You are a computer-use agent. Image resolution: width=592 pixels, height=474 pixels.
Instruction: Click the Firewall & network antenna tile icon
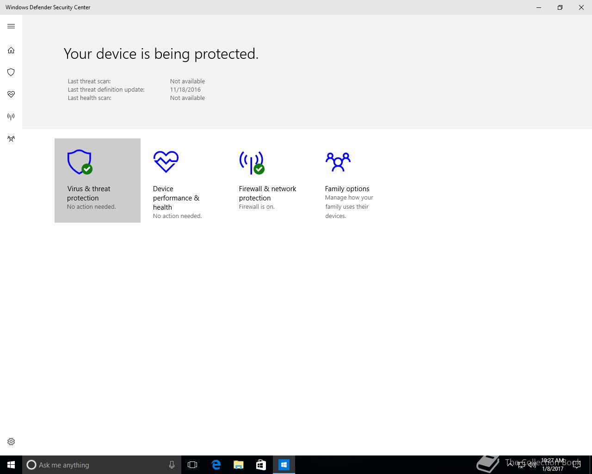(252, 162)
